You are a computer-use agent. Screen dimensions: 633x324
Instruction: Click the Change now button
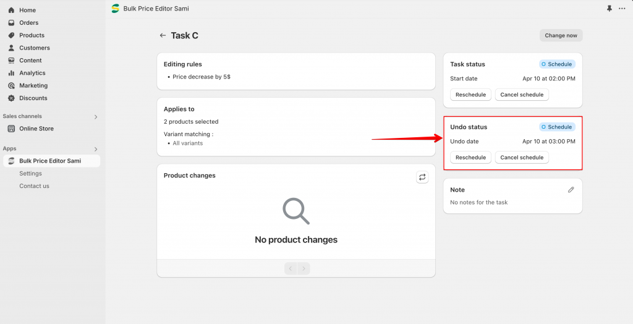point(561,35)
